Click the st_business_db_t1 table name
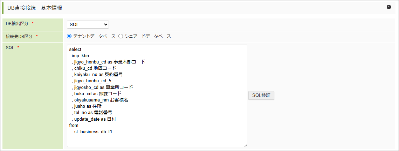Screen dimensions: 399x151 (x=93, y=132)
